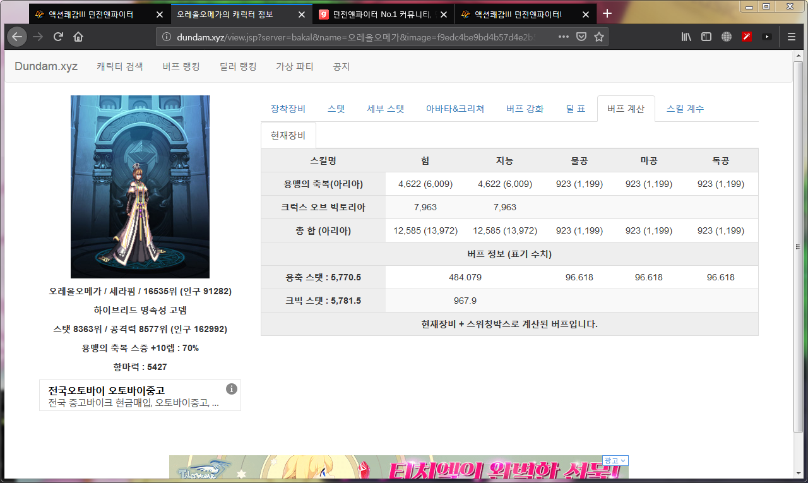Open 딜러 랭킹 in the navbar
Viewport: 808px width, 483px height.
(238, 66)
